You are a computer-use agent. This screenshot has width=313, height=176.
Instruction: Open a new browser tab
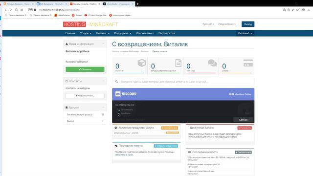coord(137,4)
